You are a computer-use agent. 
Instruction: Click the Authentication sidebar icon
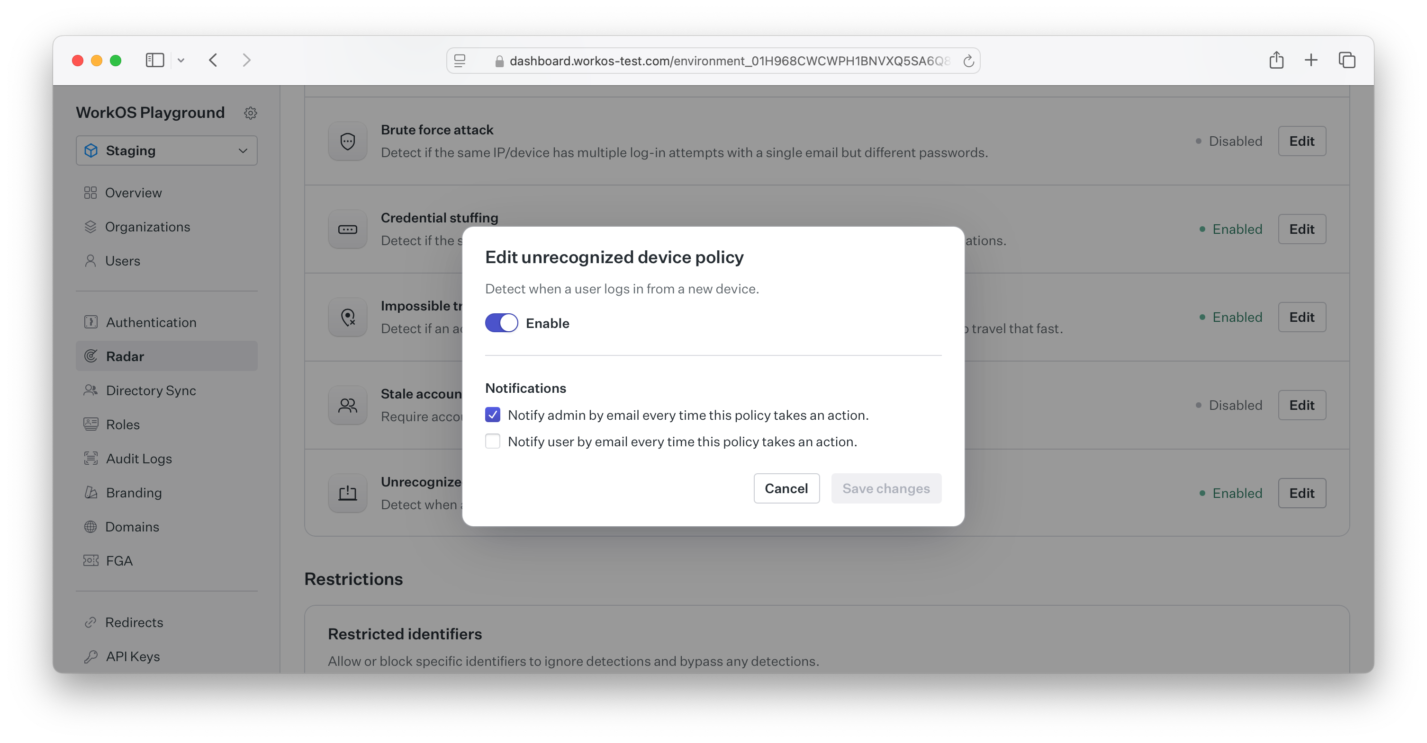pos(90,320)
